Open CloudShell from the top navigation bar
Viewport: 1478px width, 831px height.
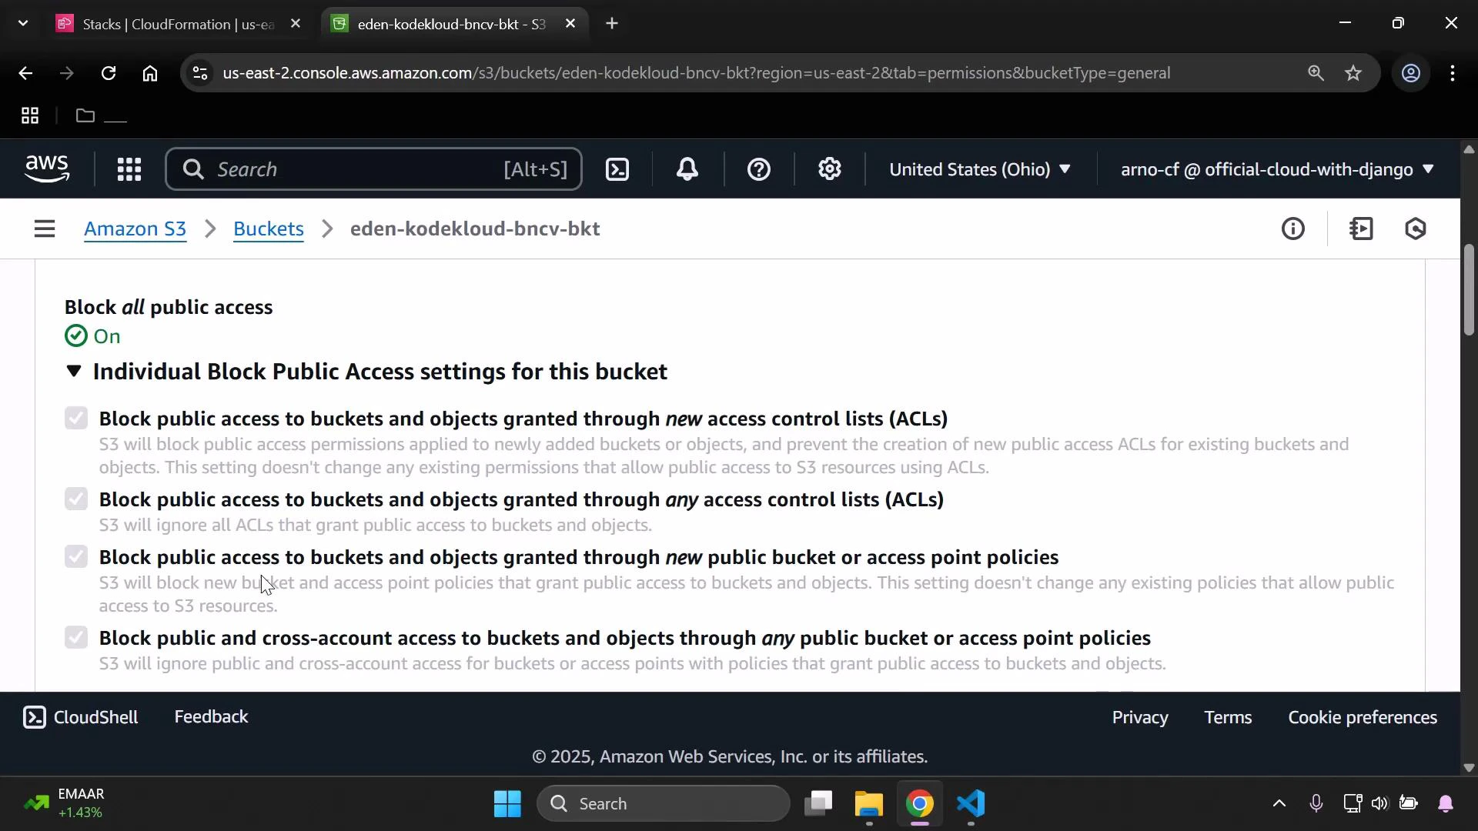pyautogui.click(x=617, y=169)
